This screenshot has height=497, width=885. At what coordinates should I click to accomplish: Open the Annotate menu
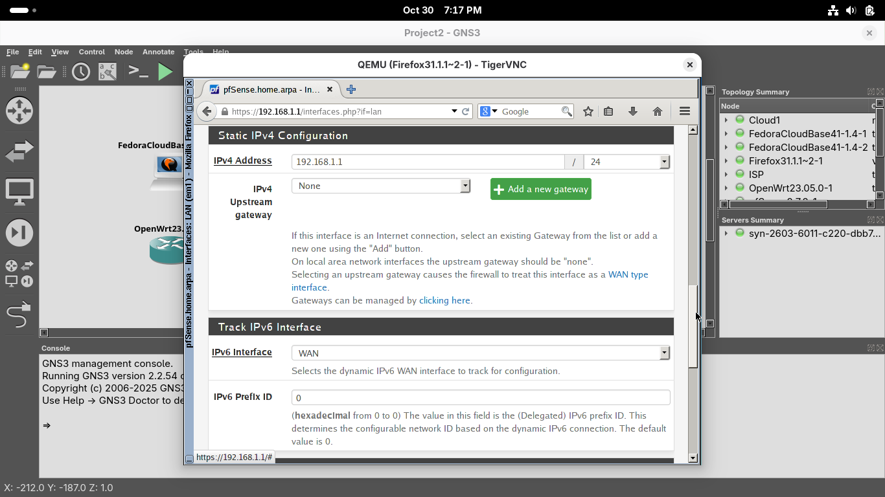point(158,52)
